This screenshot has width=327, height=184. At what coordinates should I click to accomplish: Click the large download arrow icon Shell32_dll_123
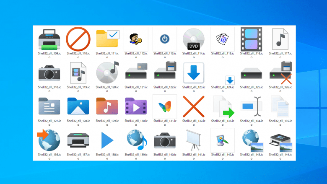click(x=194, y=73)
